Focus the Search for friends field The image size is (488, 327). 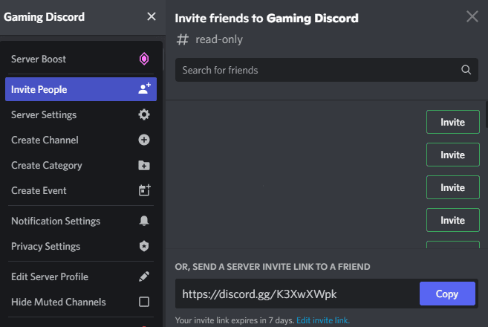point(327,70)
